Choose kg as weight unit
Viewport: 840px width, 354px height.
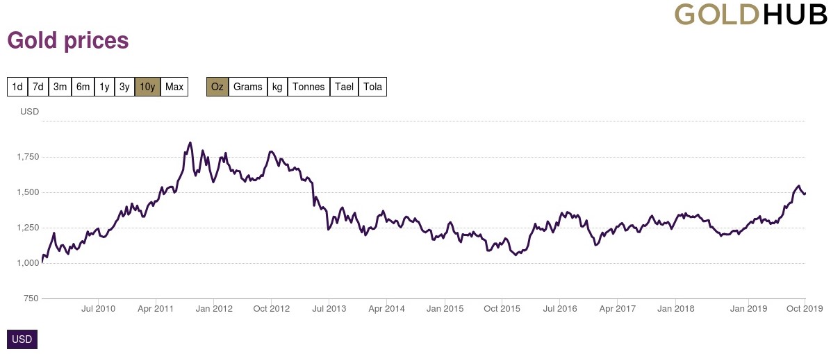click(x=277, y=87)
